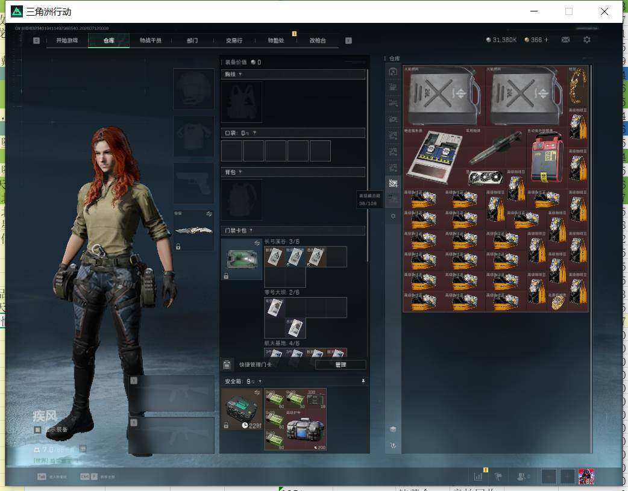
Task: Open the 部门 tab
Action: [192, 40]
